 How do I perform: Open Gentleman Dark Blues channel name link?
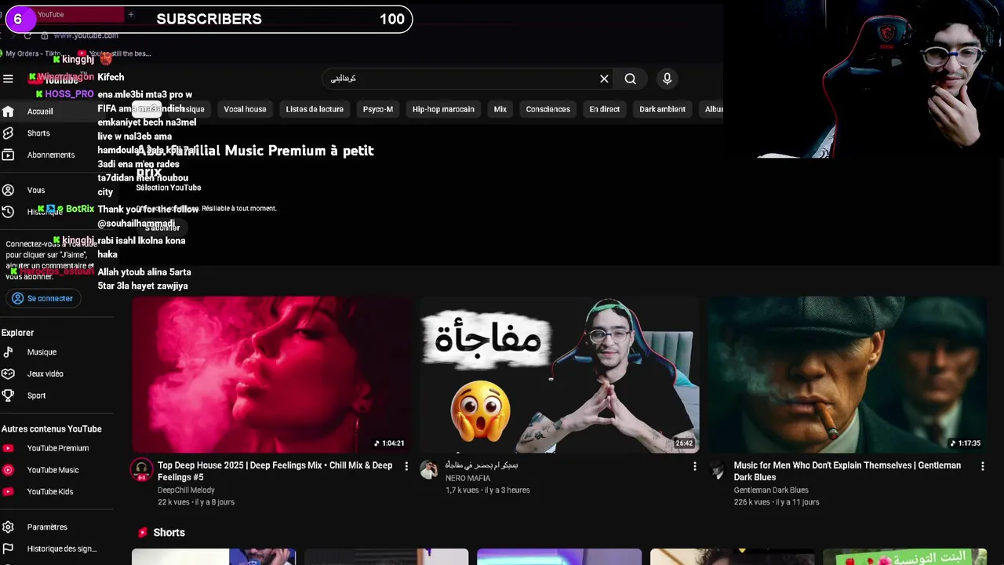pyautogui.click(x=771, y=490)
